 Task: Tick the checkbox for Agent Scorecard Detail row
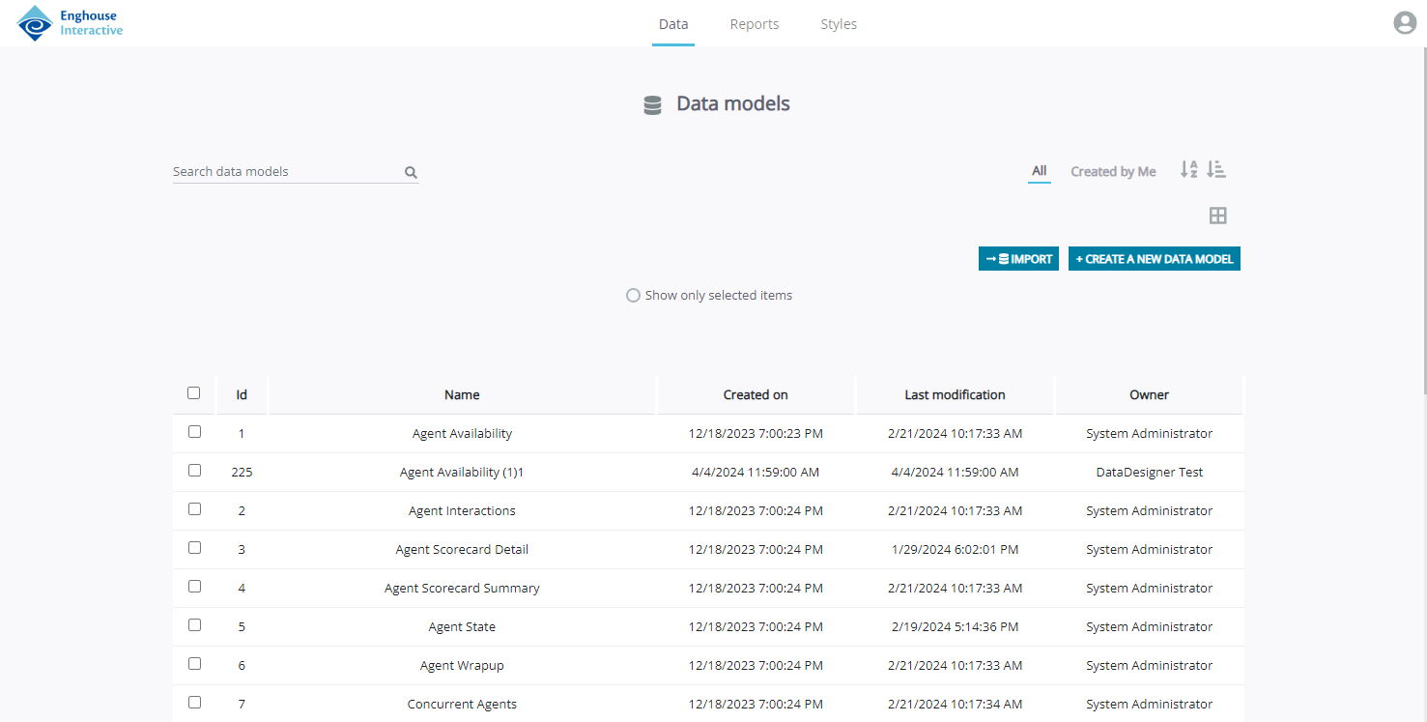[194, 547]
